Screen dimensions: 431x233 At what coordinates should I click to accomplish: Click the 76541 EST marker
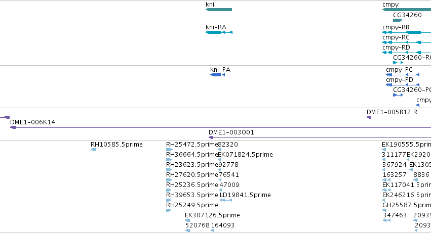click(220, 180)
